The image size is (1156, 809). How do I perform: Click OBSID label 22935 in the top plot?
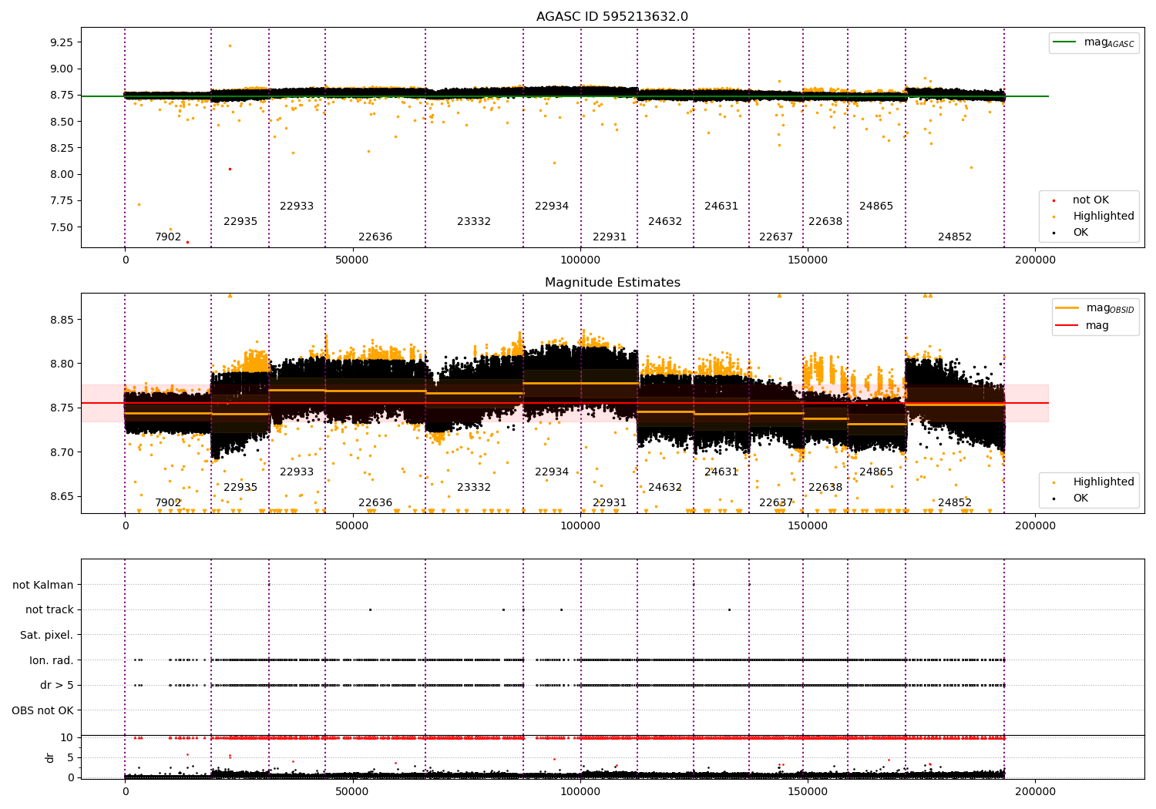(240, 222)
